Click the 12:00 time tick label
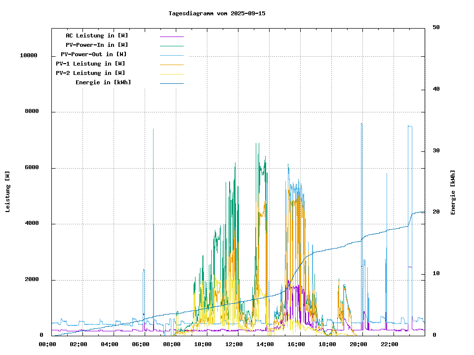 [234, 344]
